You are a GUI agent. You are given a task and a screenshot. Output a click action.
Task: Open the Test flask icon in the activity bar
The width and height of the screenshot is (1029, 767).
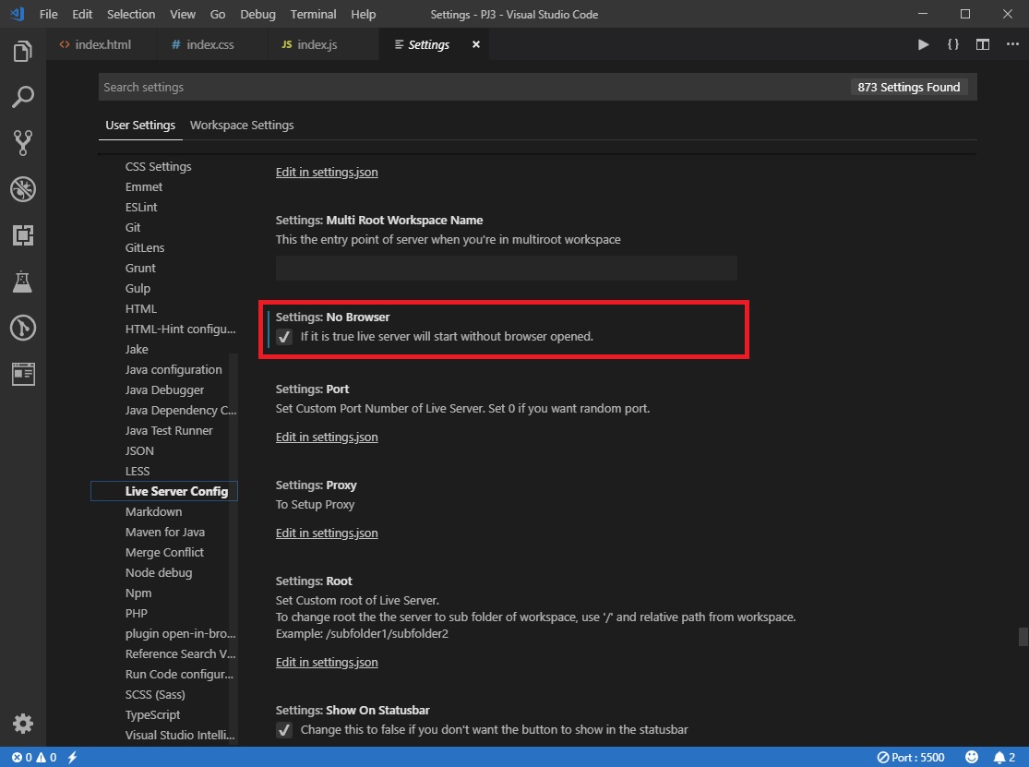(22, 282)
